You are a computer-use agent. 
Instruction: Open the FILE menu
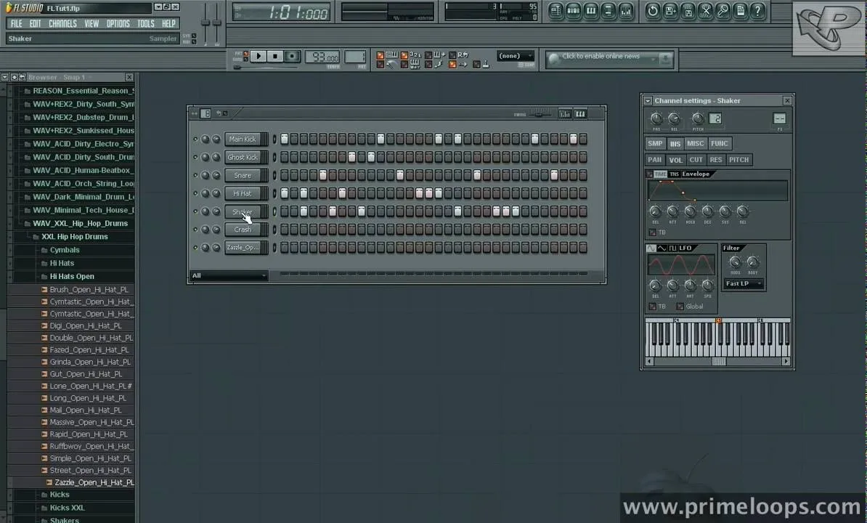coord(17,23)
